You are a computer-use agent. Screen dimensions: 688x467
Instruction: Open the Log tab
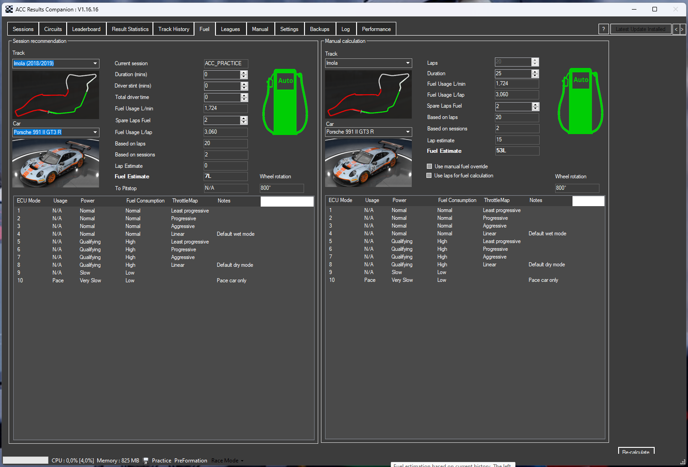tap(346, 29)
